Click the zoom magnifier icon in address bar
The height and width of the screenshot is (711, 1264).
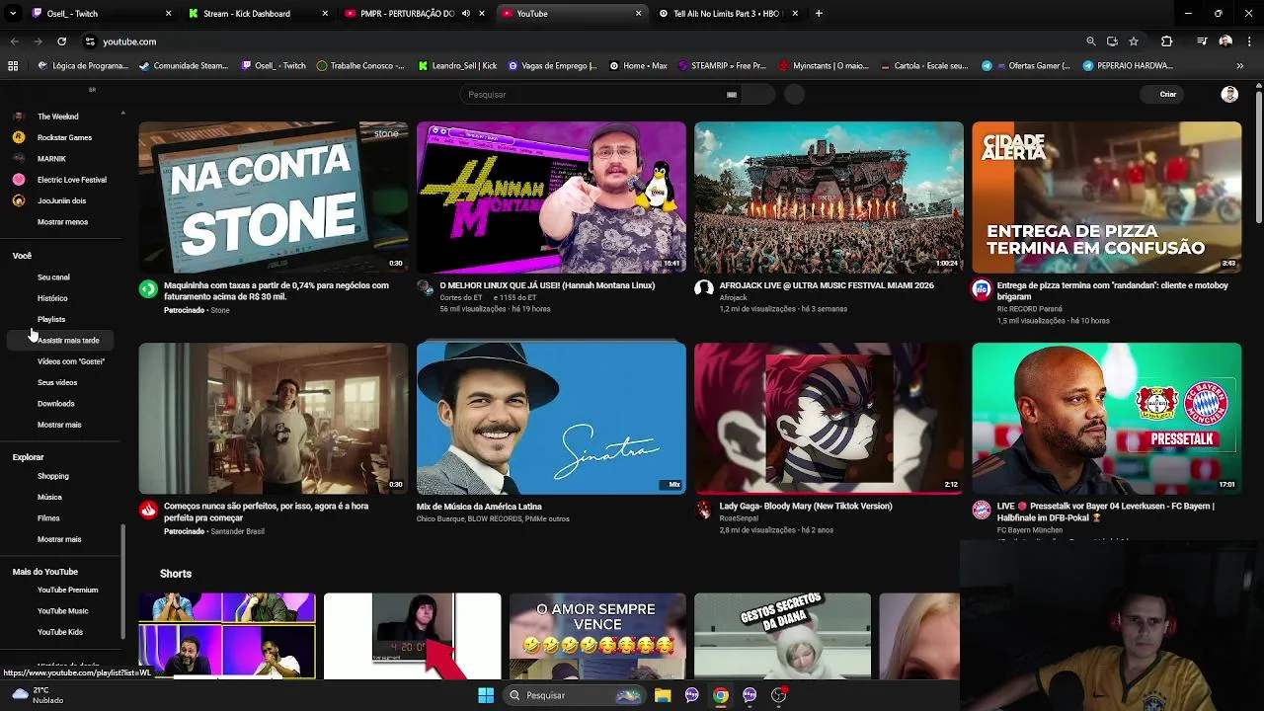1090,41
